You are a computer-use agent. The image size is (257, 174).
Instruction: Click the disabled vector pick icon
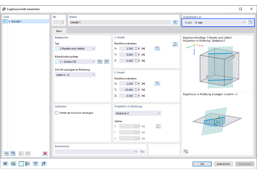(158, 126)
